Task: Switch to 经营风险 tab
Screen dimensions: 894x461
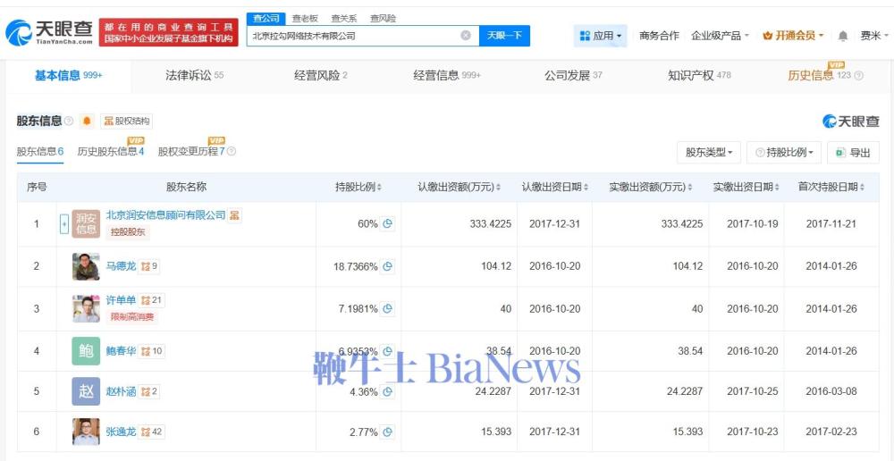Action: click(x=321, y=75)
